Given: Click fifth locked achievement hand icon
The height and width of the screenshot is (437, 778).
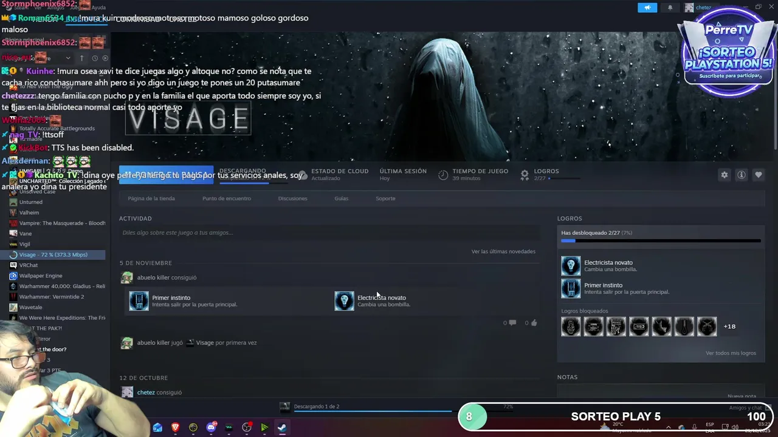Looking at the screenshot, I should pos(661,327).
